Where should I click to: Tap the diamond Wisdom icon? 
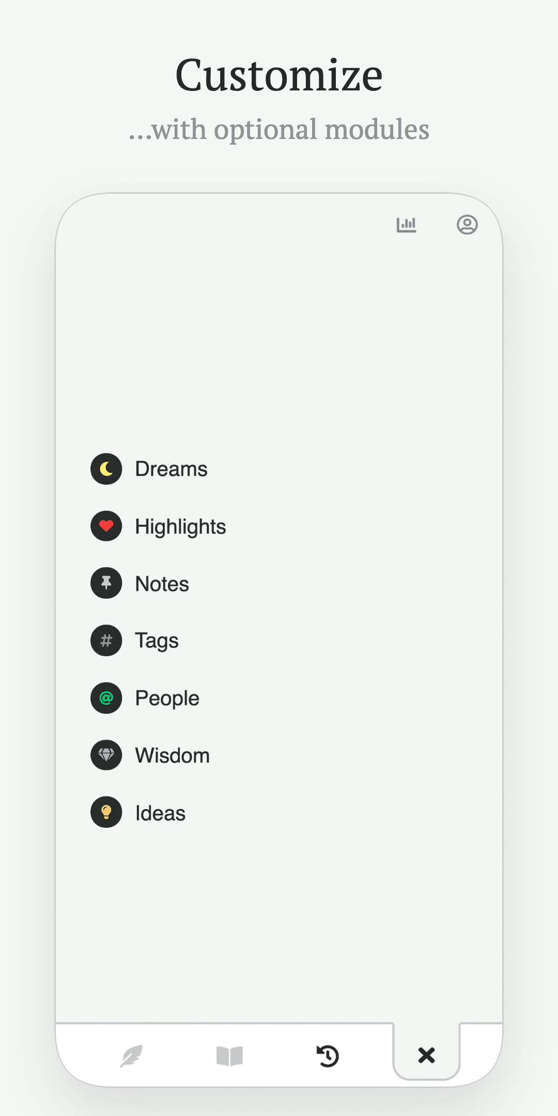click(106, 755)
